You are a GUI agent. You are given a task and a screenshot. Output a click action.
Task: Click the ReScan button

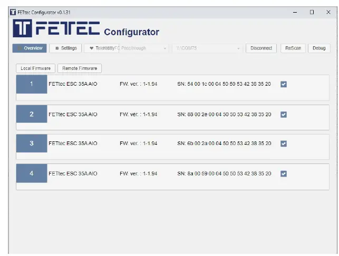[293, 48]
